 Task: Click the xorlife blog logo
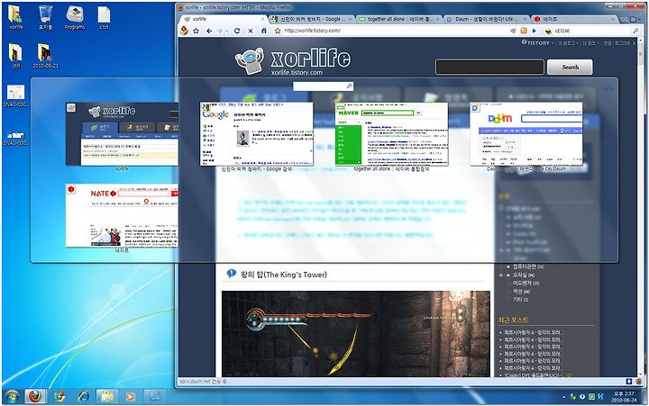(x=293, y=61)
